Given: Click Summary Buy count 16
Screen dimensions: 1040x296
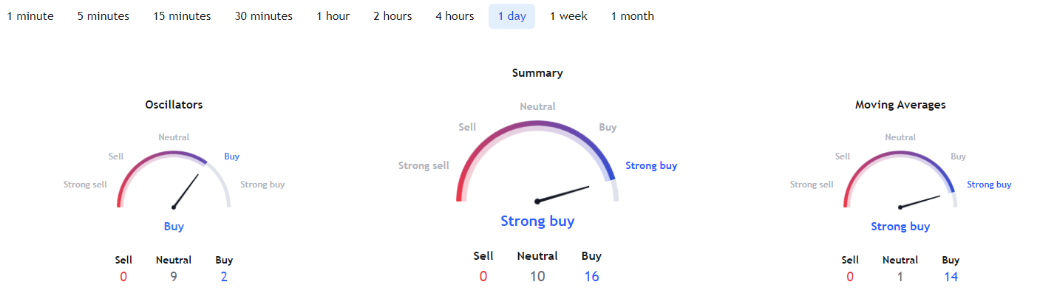Looking at the screenshot, I should 591,277.
